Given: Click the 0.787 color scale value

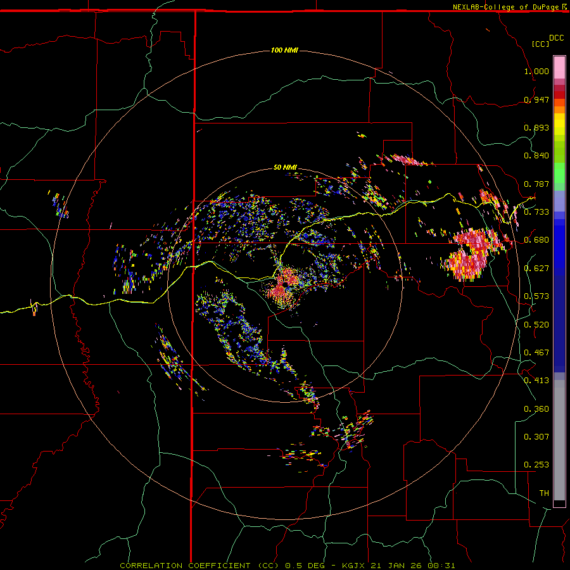Looking at the screenshot, I should 536,184.
